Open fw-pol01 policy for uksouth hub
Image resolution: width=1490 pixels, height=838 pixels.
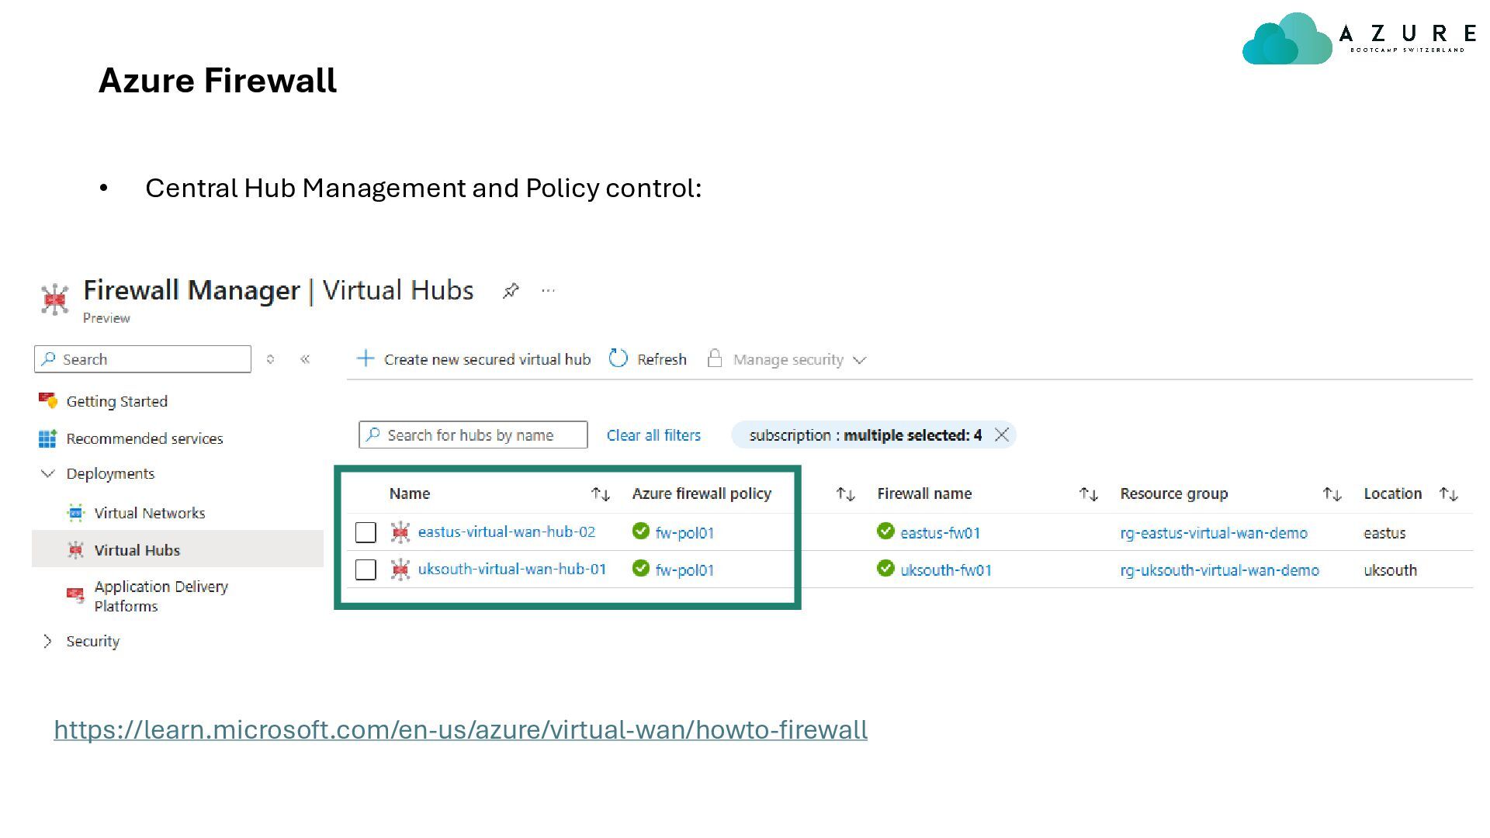[x=684, y=570]
